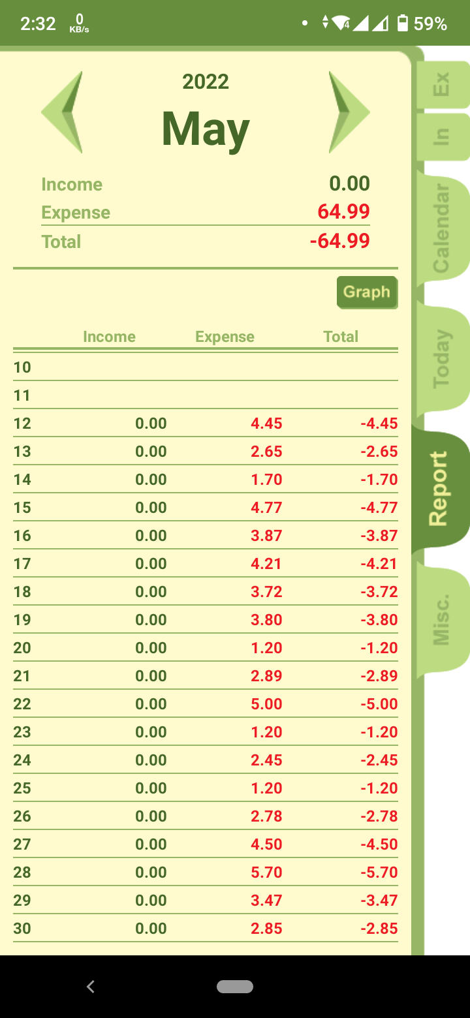The width and height of the screenshot is (470, 1018).
Task: Tap the May month heading
Action: (x=206, y=129)
